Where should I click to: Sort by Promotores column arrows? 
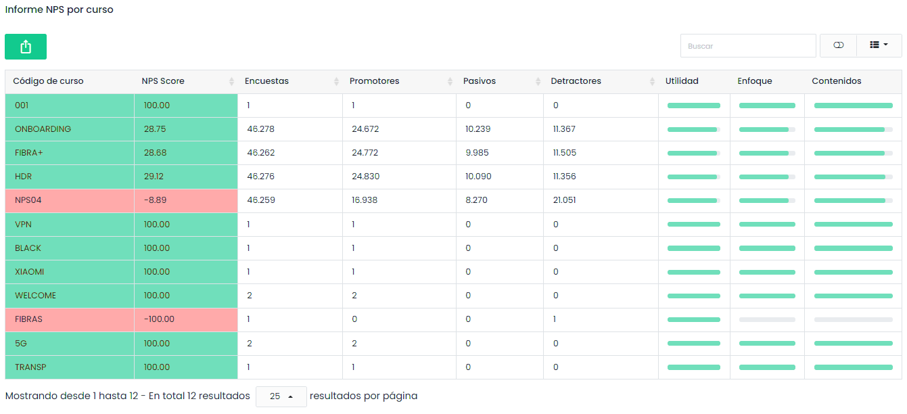[x=450, y=81]
